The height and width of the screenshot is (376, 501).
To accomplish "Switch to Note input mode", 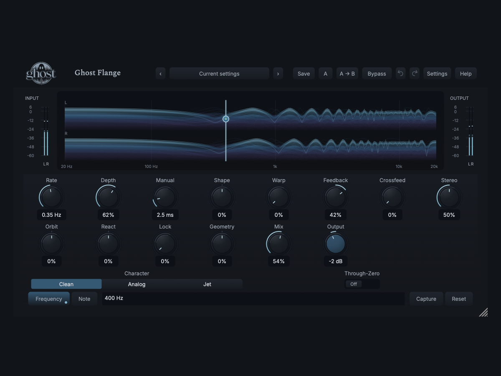I will point(84,299).
